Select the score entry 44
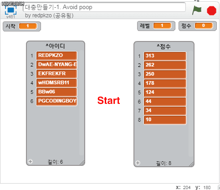Image resolution: width=220 pixels, height=190 pixels. click(165, 102)
